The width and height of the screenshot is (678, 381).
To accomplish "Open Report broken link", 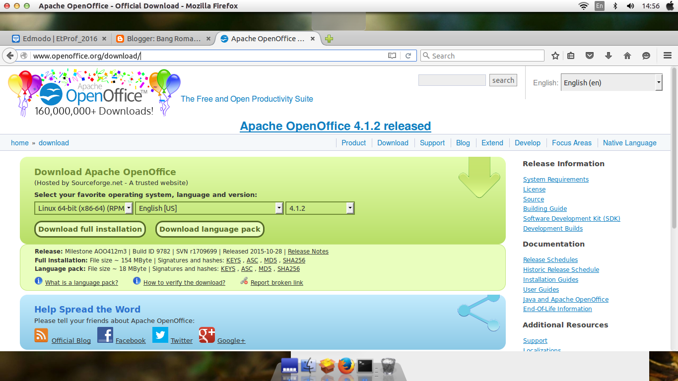I will click(x=277, y=283).
